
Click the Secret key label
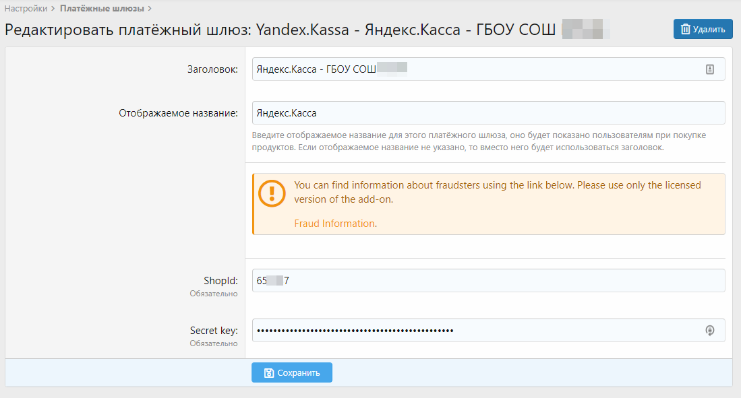pos(214,330)
